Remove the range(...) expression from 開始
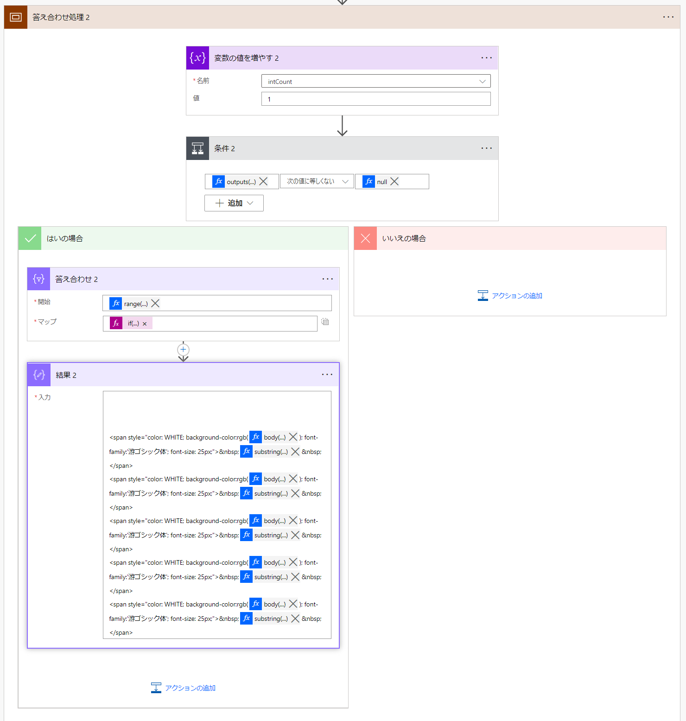Image resolution: width=686 pixels, height=721 pixels. point(155,303)
